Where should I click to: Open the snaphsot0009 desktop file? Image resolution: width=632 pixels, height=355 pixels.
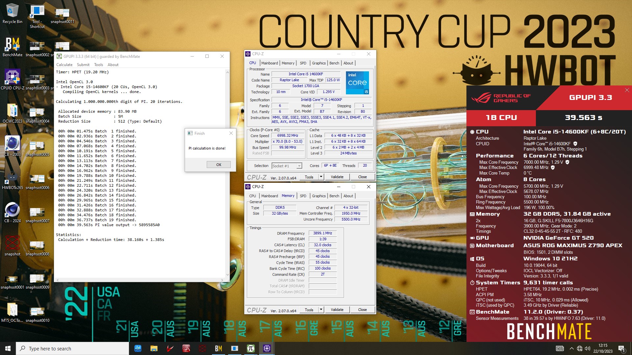[x=37, y=281]
